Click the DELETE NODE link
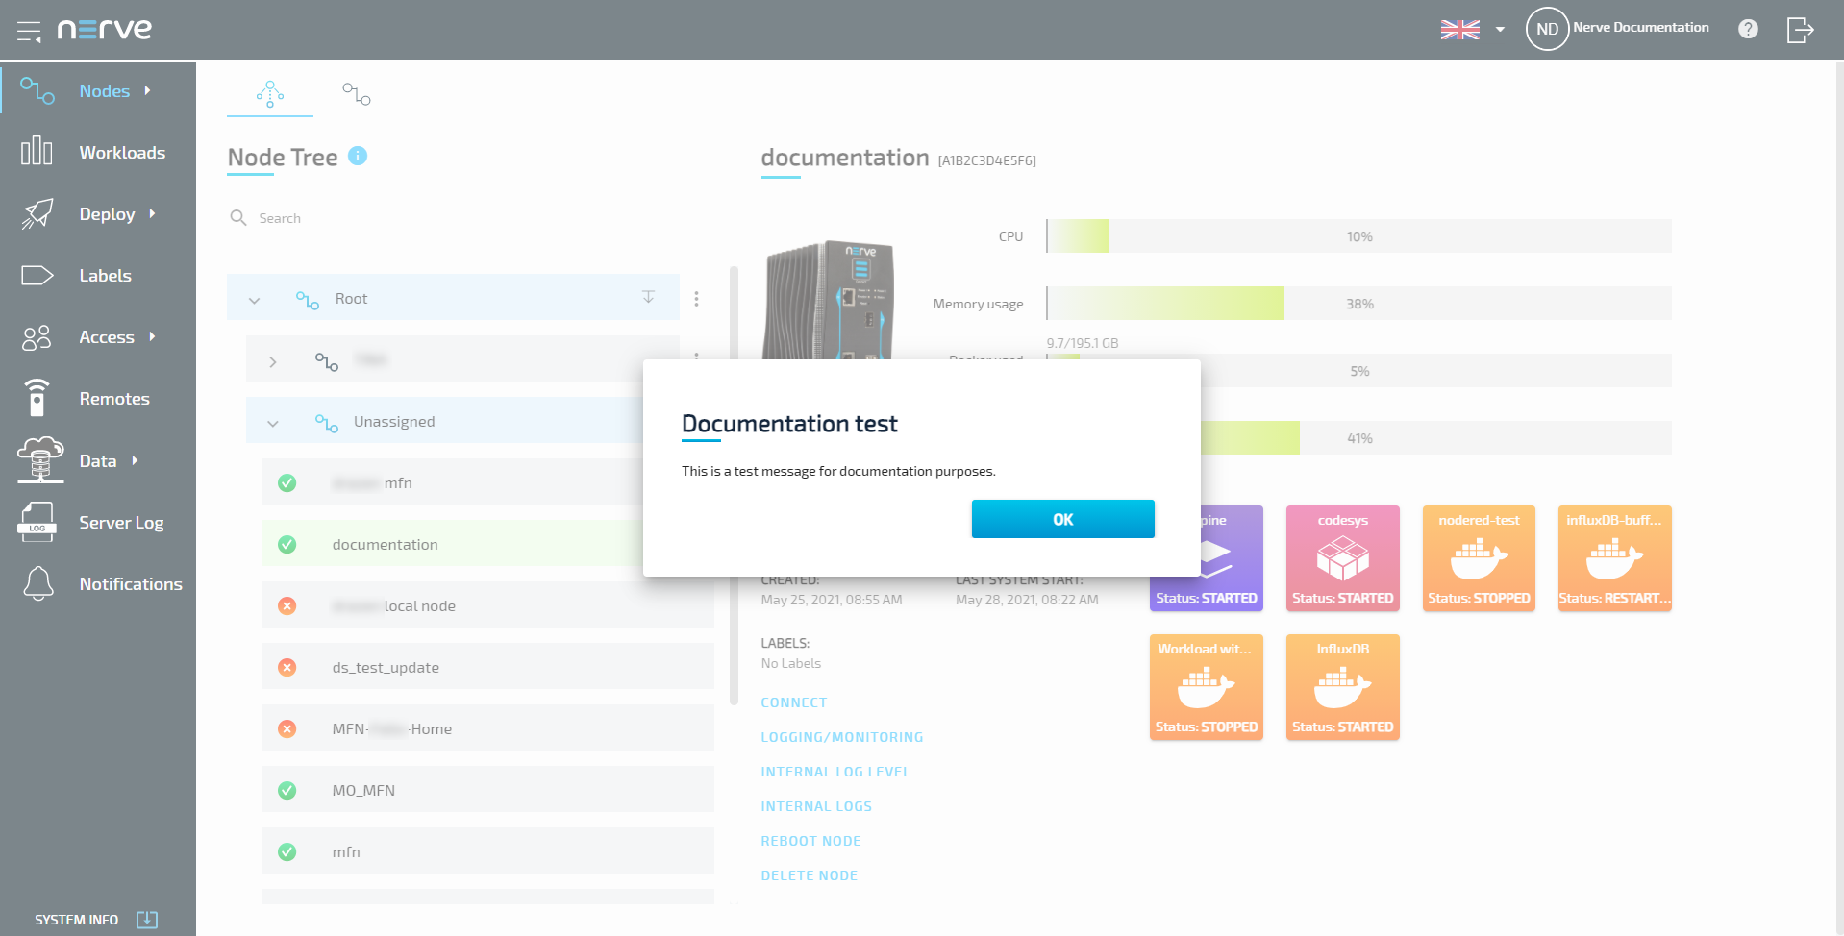The width and height of the screenshot is (1844, 936). [x=809, y=875]
